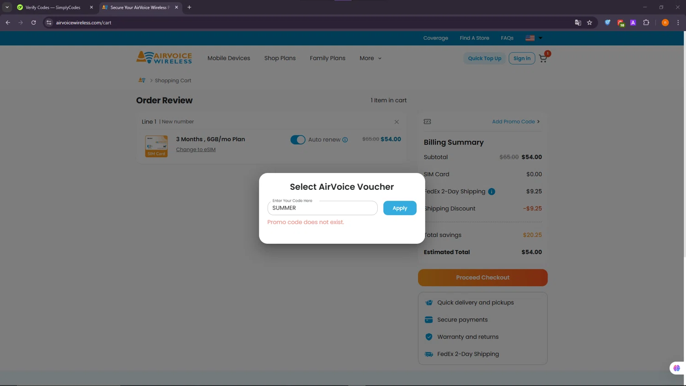Apply the voucher code
The width and height of the screenshot is (686, 386).
click(400, 208)
